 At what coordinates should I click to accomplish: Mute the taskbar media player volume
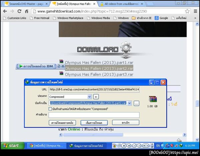[x=144, y=146]
